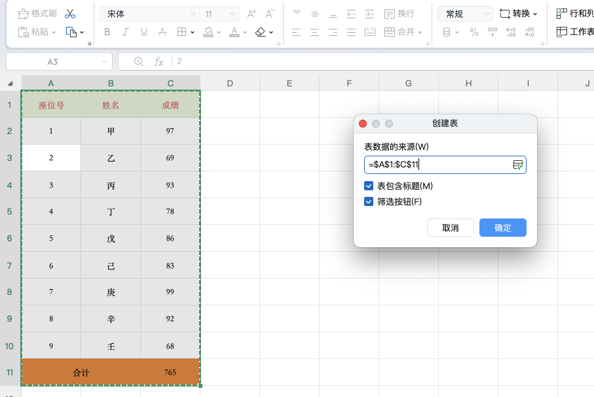Confirm table creation with 确定
Image resolution: width=594 pixels, height=397 pixels.
pyautogui.click(x=502, y=228)
